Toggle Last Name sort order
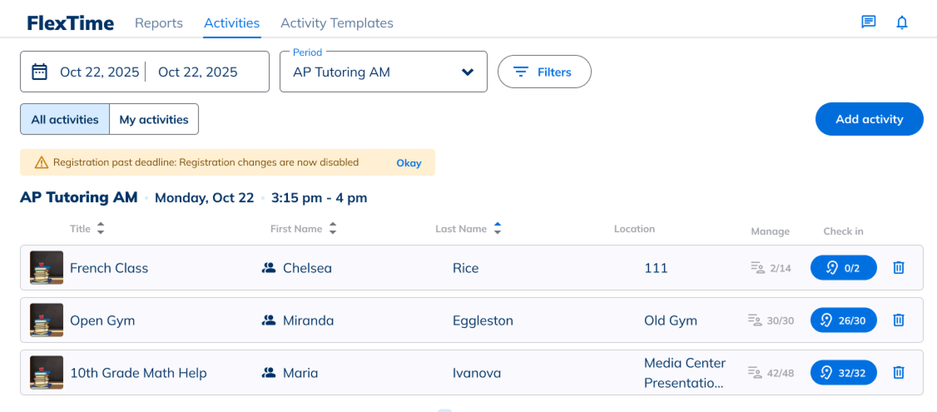The height and width of the screenshot is (412, 937). click(x=498, y=229)
